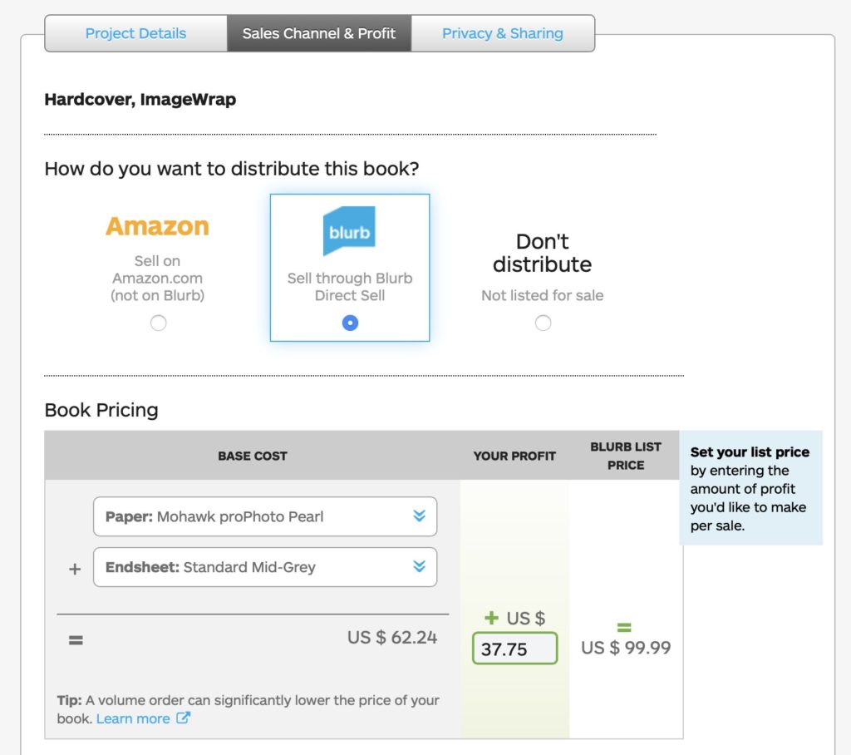
Task: Open the Paper type dropdown
Action: pyautogui.click(x=265, y=516)
